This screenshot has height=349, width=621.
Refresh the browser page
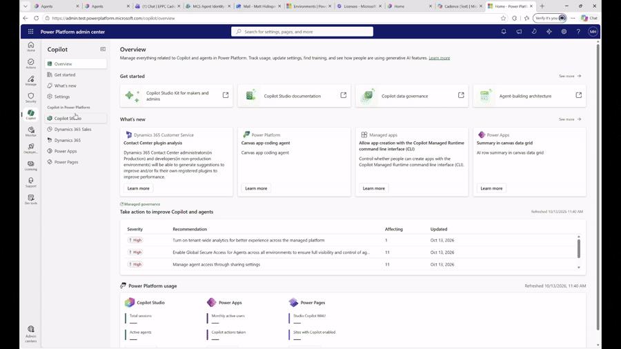point(36,18)
